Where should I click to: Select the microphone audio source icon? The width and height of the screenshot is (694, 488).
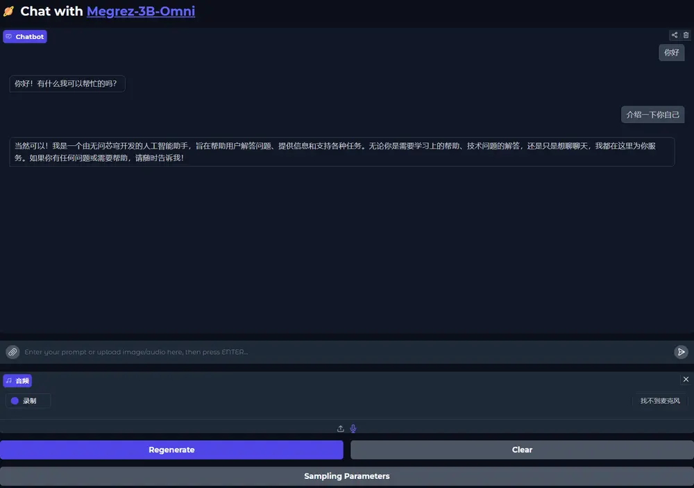click(x=353, y=428)
